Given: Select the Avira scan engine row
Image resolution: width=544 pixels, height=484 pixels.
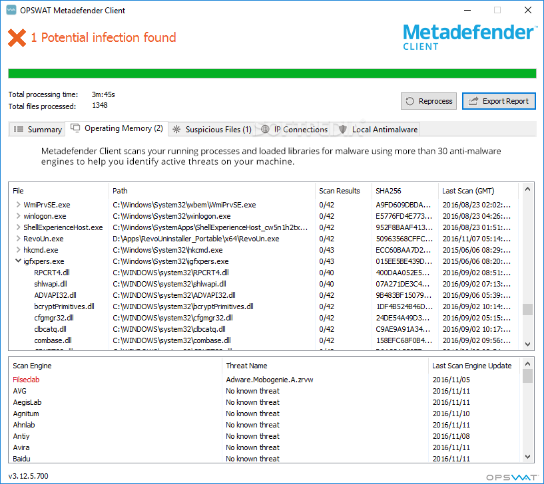Looking at the screenshot, I should point(266,447).
